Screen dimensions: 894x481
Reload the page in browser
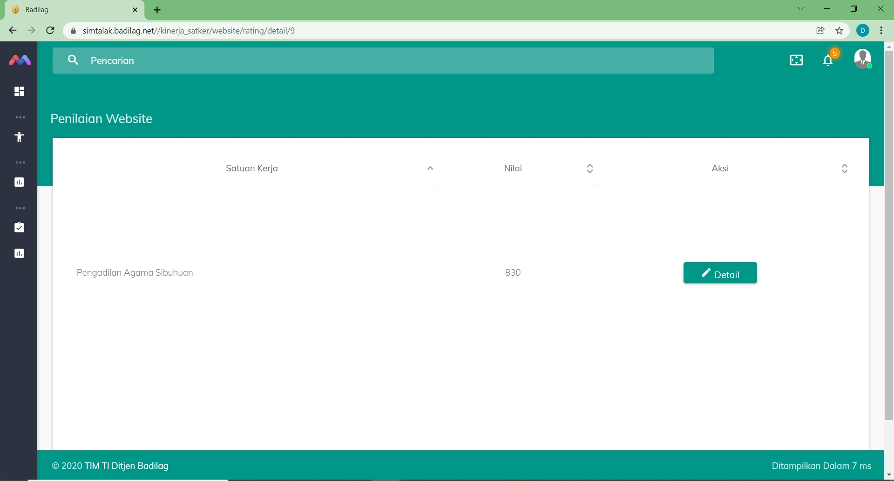pos(50,31)
